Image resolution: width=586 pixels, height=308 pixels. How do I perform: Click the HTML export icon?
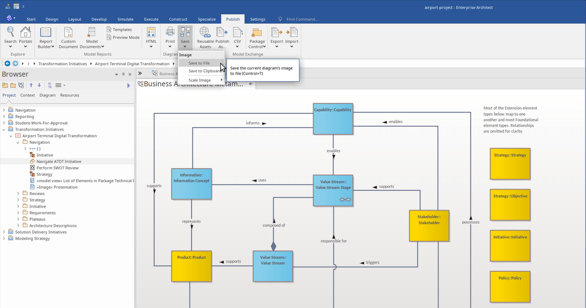coord(151,35)
